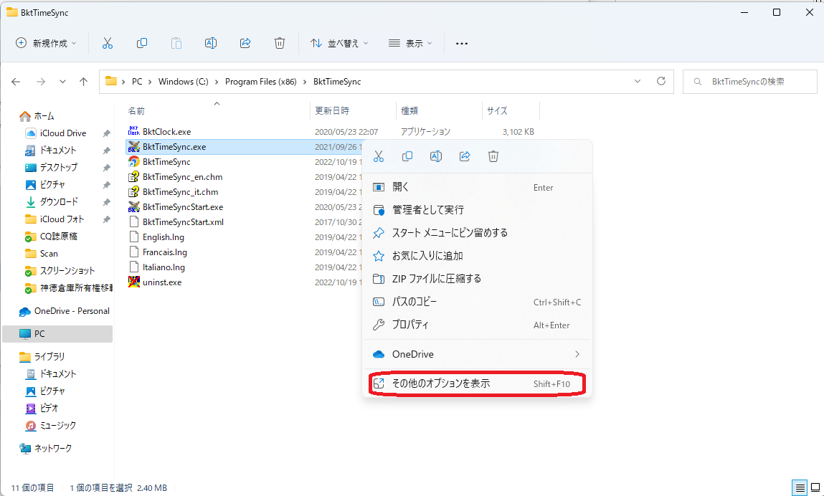Expand the chevron after Program Files (x86)

click(x=305, y=82)
